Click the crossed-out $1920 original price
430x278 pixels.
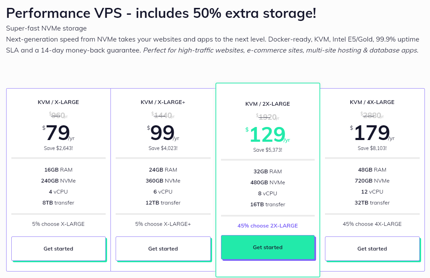(x=268, y=117)
